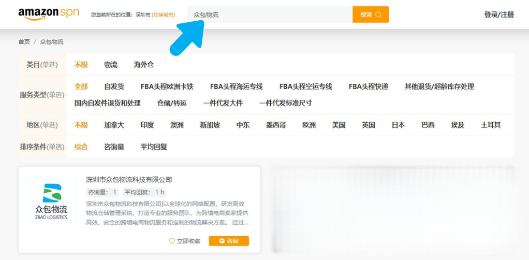529x260 pixels.
Task: Click 众包物流 in the breadcrumb
Action: [x=52, y=42]
